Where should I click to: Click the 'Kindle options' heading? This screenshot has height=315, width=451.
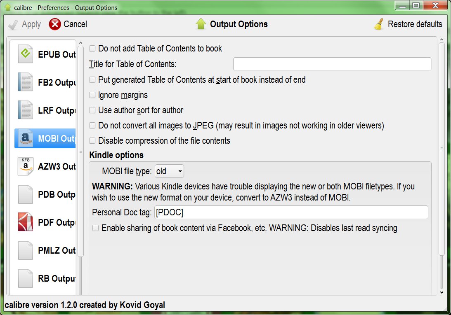pyautogui.click(x=116, y=155)
